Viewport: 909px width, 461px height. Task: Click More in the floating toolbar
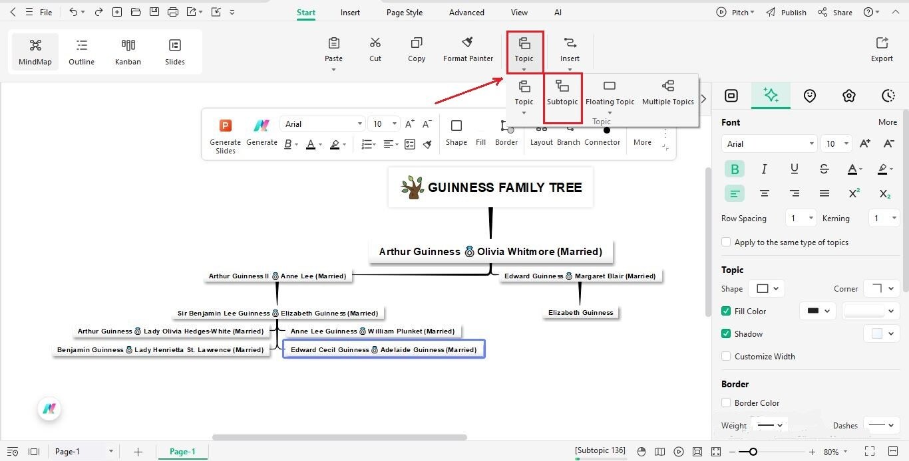pos(642,142)
